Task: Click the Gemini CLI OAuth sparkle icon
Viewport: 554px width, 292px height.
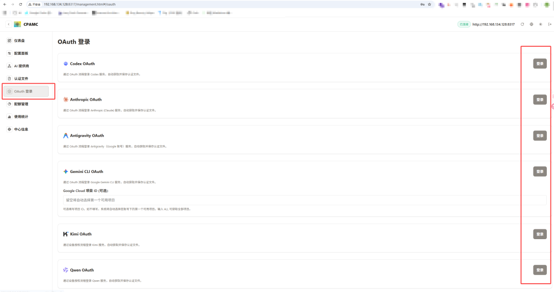Action: tap(66, 171)
